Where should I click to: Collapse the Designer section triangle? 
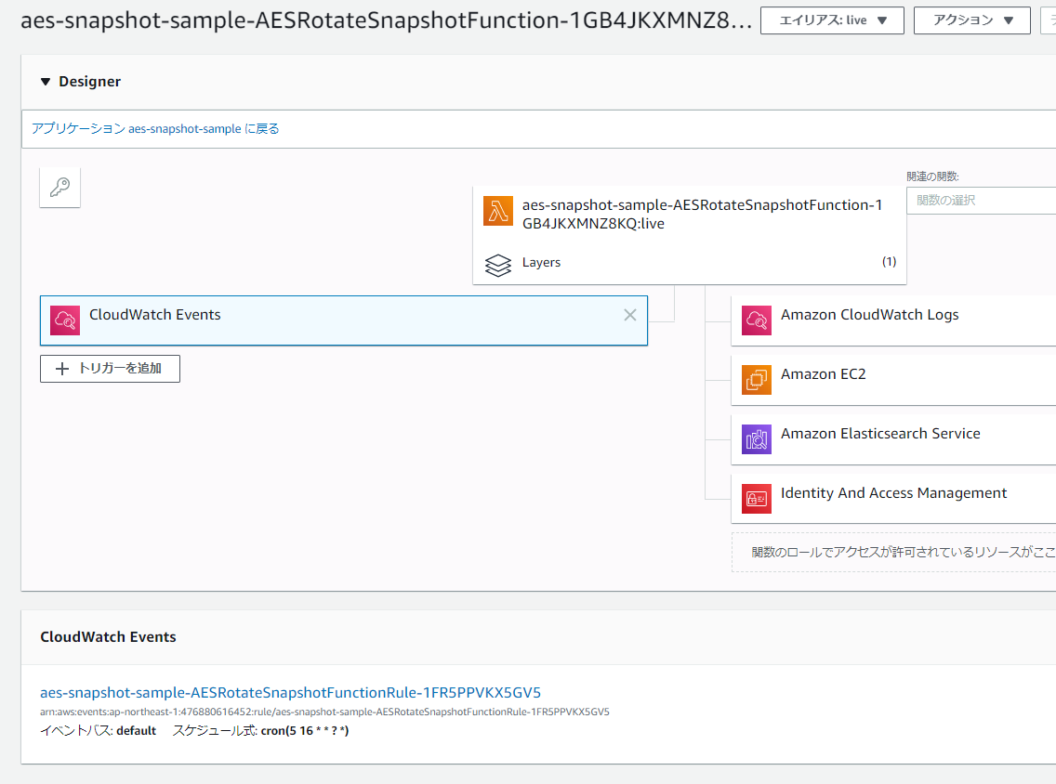tap(46, 82)
